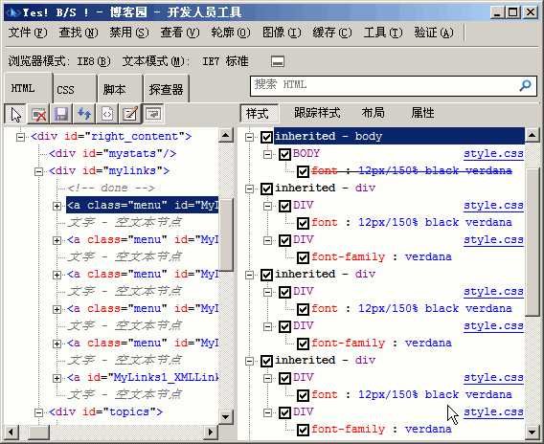Open the 验证(A) menu

434,33
